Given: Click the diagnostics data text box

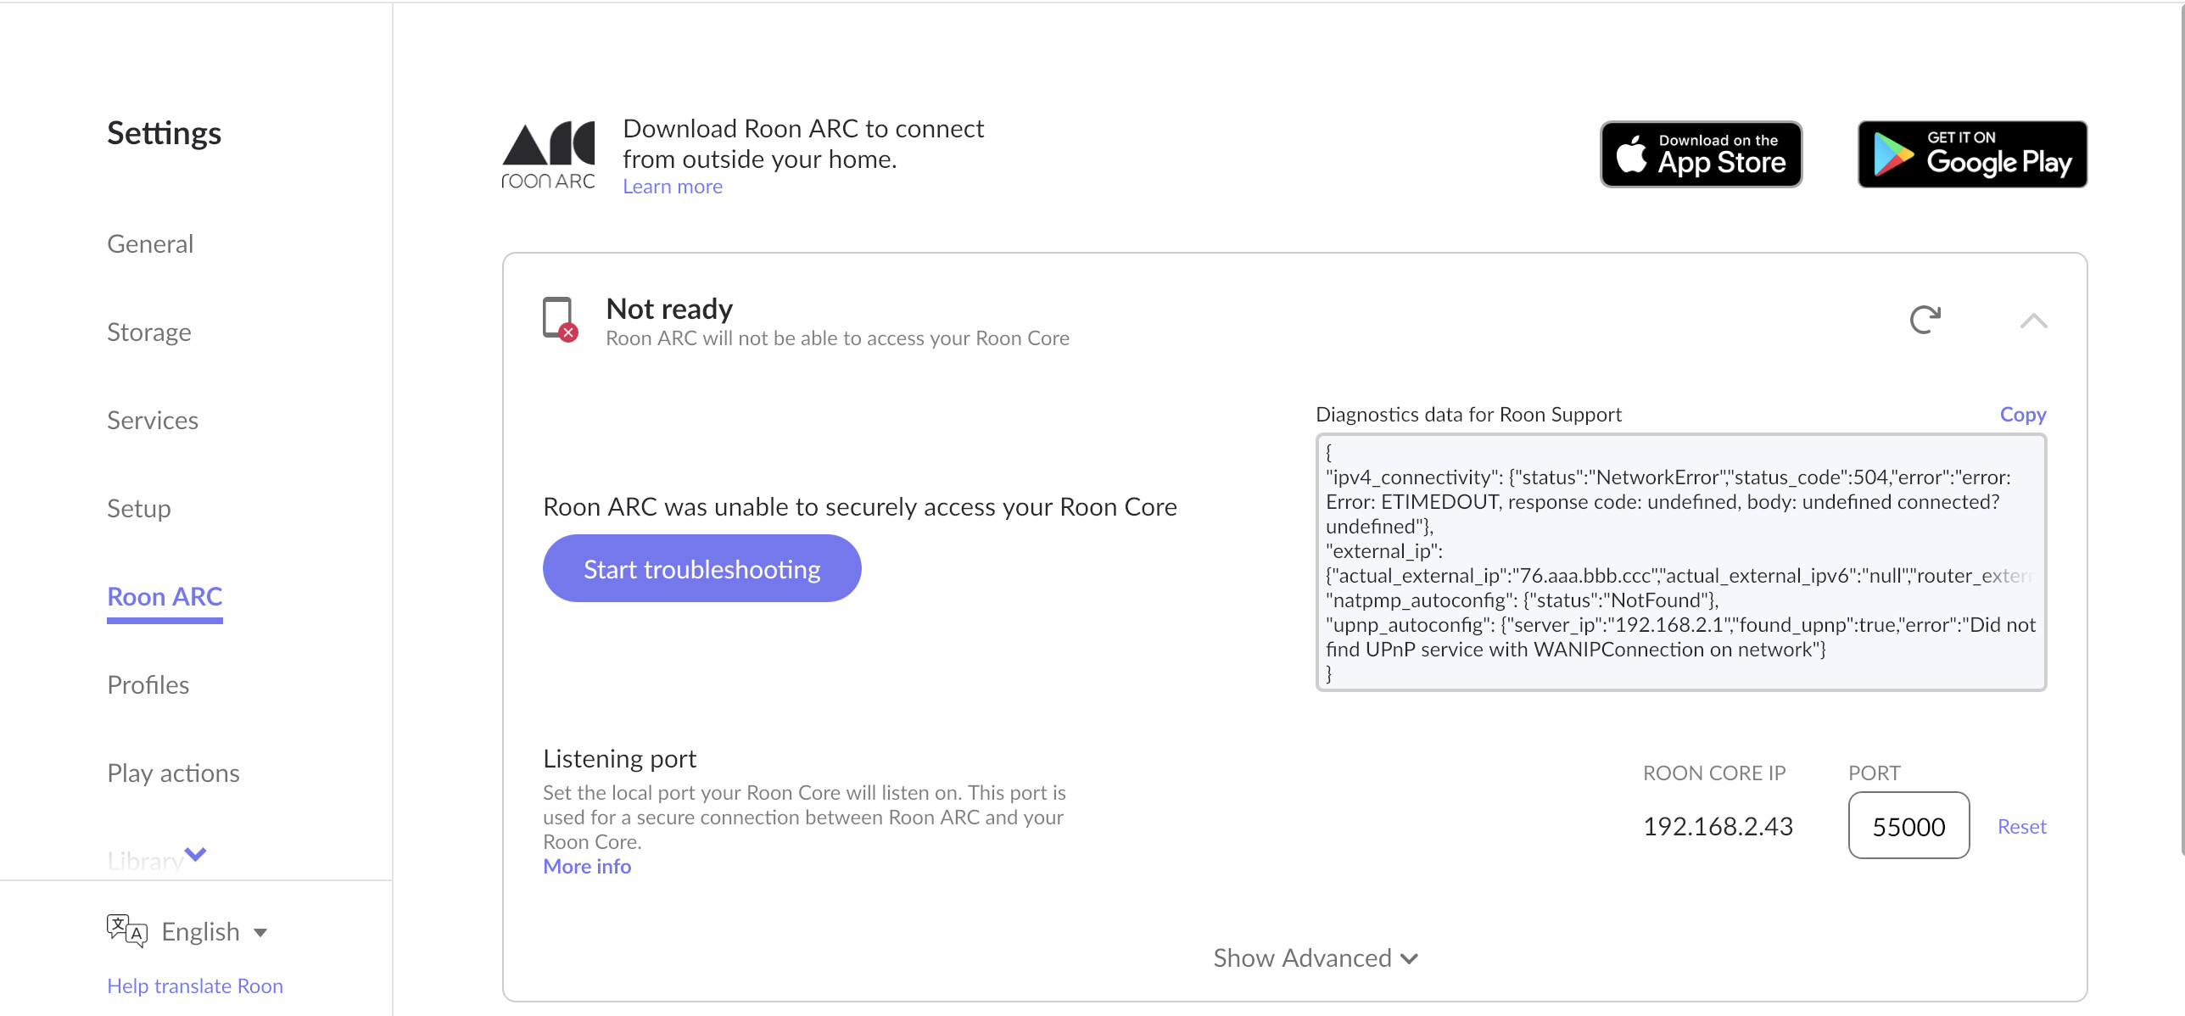Looking at the screenshot, I should tap(1679, 562).
